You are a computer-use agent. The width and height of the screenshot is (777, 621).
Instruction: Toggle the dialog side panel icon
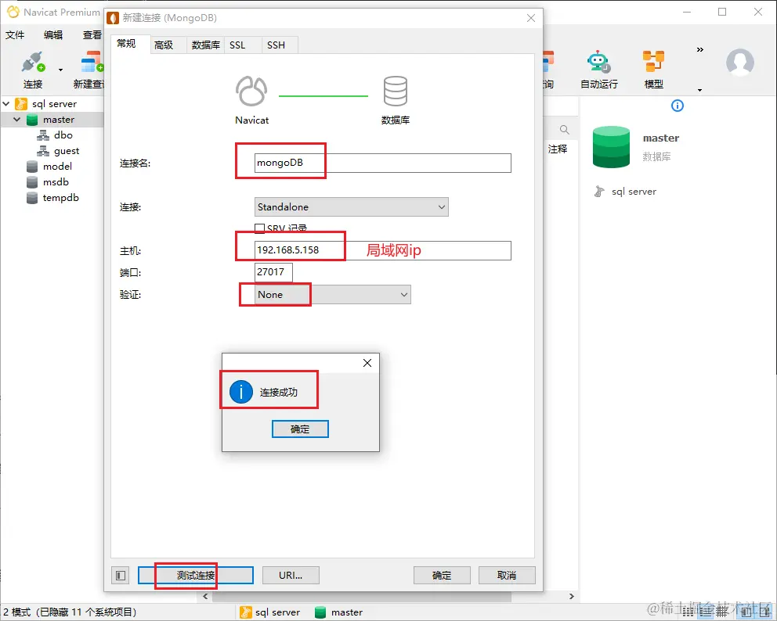tap(121, 576)
